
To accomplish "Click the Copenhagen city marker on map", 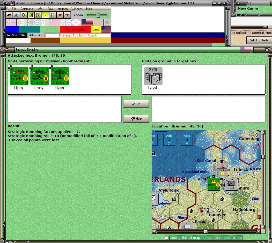I will (255, 135).
